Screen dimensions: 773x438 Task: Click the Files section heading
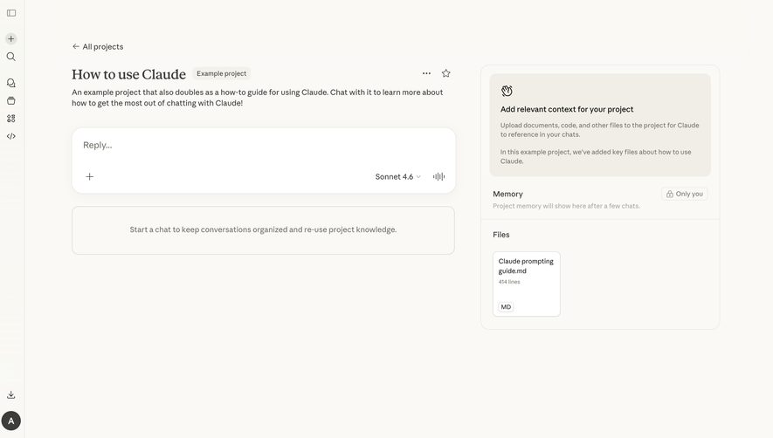[x=500, y=235]
